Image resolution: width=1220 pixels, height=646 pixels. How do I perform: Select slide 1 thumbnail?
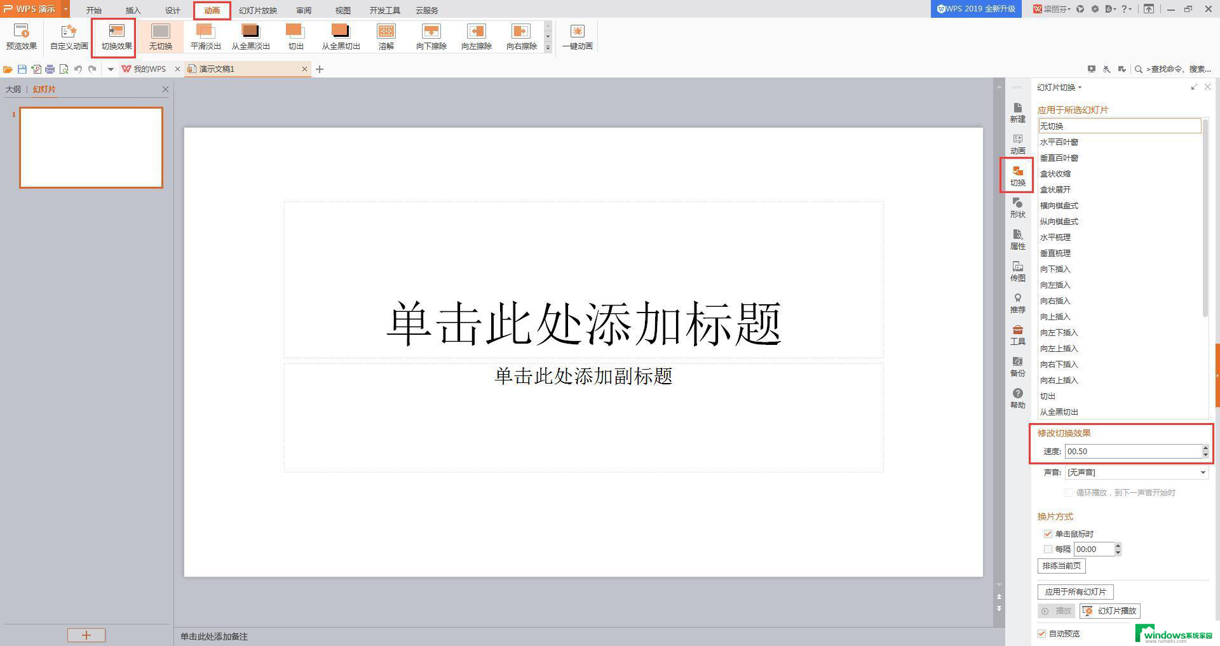pyautogui.click(x=91, y=147)
